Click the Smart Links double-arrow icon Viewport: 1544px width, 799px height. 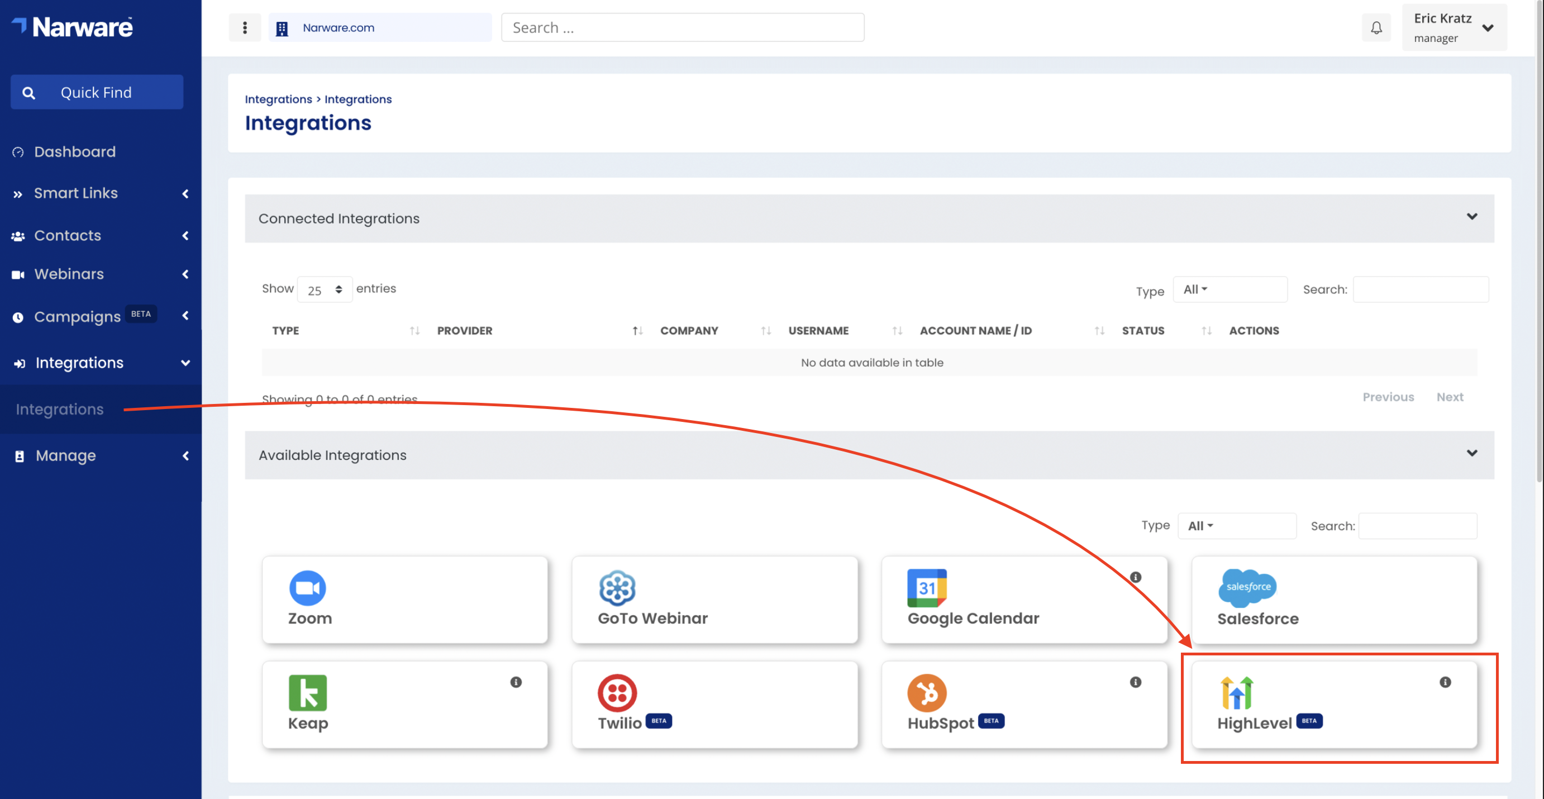tap(18, 194)
